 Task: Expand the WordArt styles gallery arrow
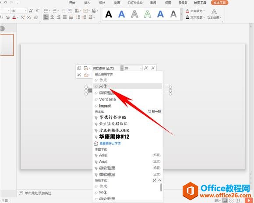click(x=182, y=14)
